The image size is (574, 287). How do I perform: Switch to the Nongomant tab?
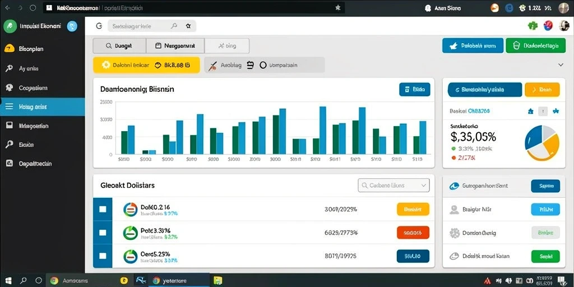[x=175, y=46]
